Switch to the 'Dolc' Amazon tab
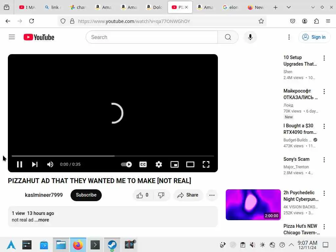Viewport: 336px width, 252px height. tap(154, 7)
